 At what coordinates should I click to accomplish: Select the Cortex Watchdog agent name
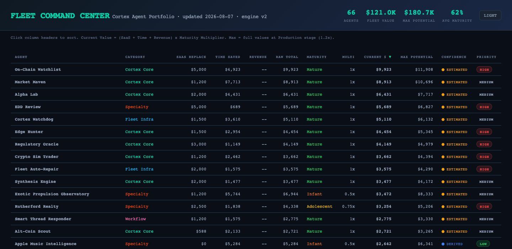click(34, 119)
